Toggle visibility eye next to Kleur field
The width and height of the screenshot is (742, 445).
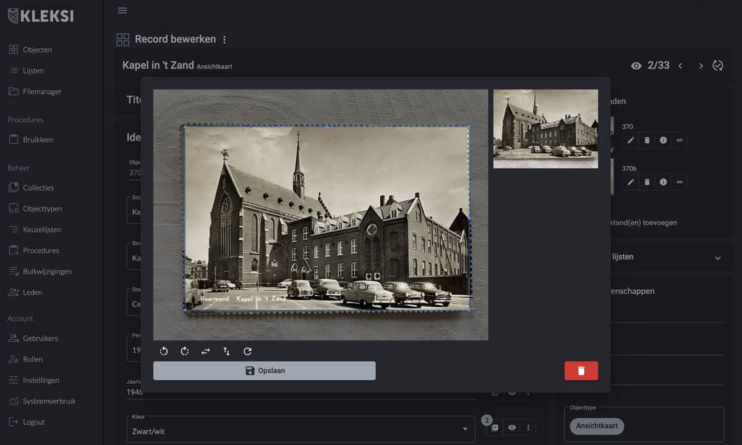point(512,428)
